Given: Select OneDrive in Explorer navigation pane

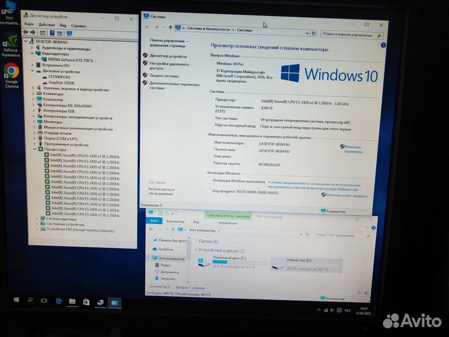Looking at the screenshot, I should pyautogui.click(x=165, y=249).
